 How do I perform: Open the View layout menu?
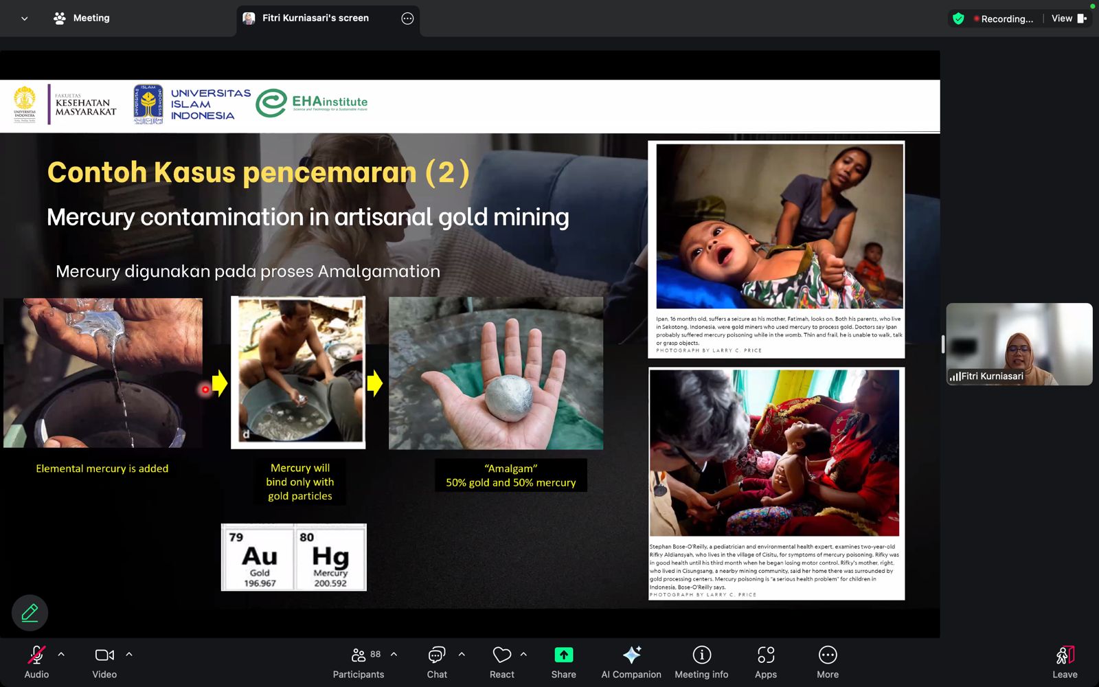pos(1068,19)
